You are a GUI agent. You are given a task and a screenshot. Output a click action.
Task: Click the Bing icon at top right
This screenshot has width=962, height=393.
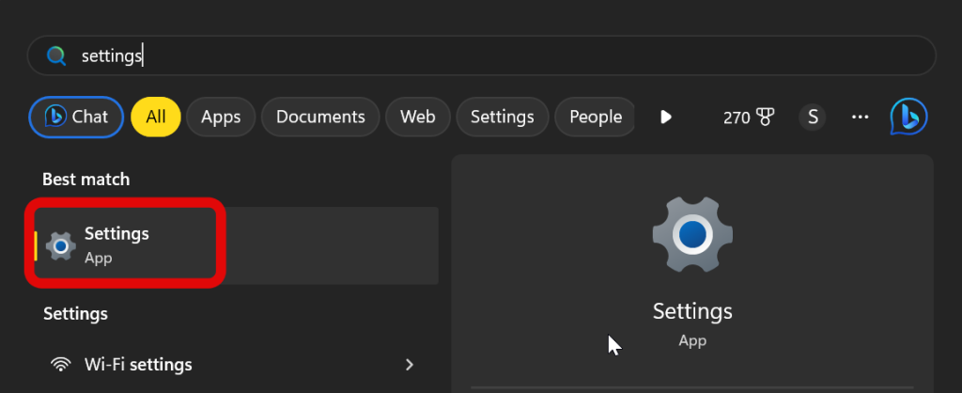point(908,118)
